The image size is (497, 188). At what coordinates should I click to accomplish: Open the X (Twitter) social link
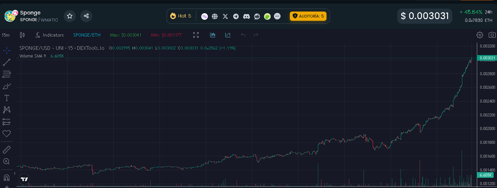(225, 17)
